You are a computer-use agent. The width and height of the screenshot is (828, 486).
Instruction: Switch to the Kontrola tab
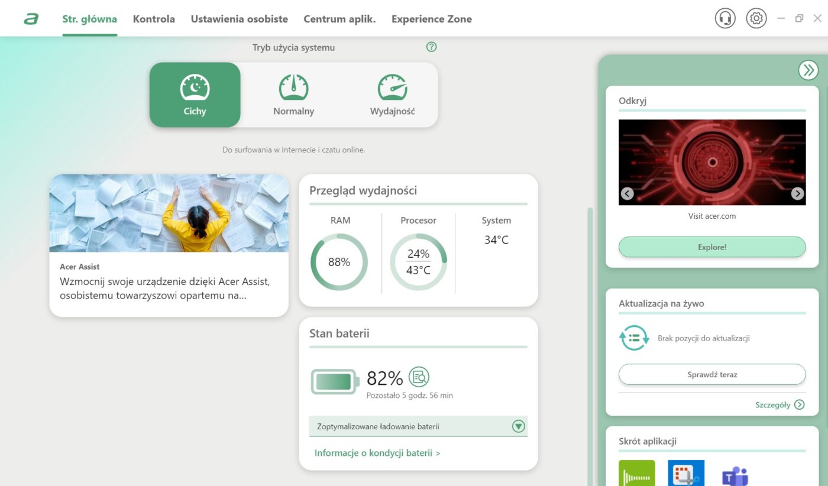154,19
